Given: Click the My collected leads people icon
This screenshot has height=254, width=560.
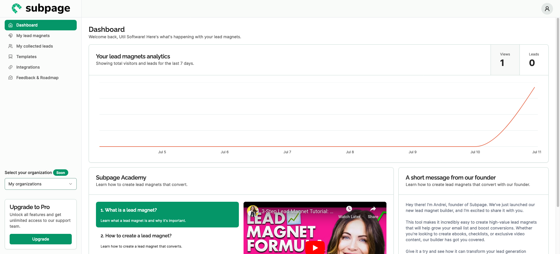Looking at the screenshot, I should [x=10, y=46].
